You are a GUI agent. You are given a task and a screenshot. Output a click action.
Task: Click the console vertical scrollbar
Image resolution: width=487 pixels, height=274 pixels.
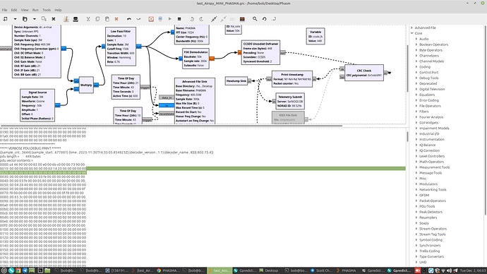pyautogui.click(x=407, y=137)
